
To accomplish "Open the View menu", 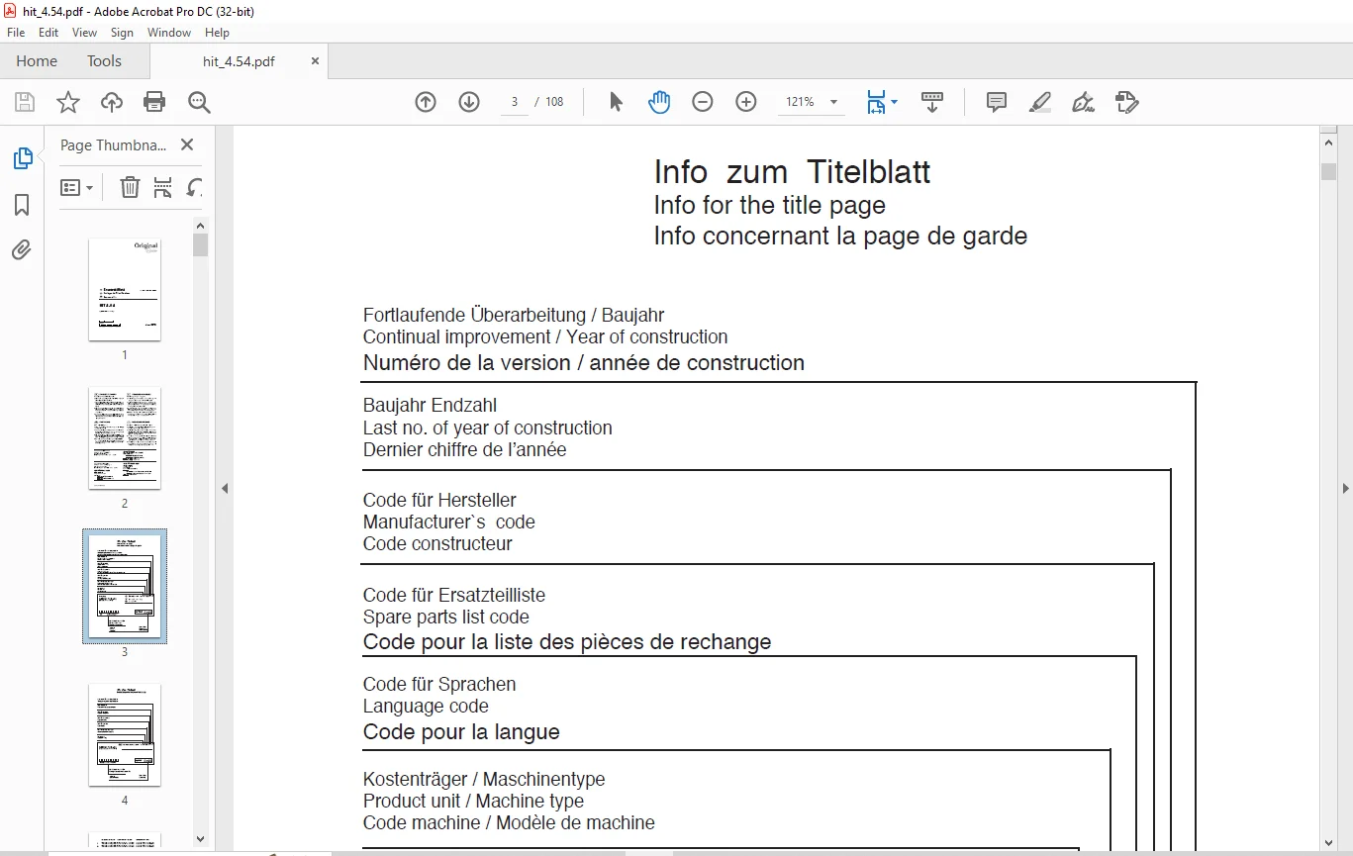I will pyautogui.click(x=85, y=33).
